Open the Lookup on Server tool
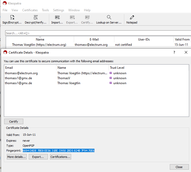191x172 pixels. click(x=109, y=18)
